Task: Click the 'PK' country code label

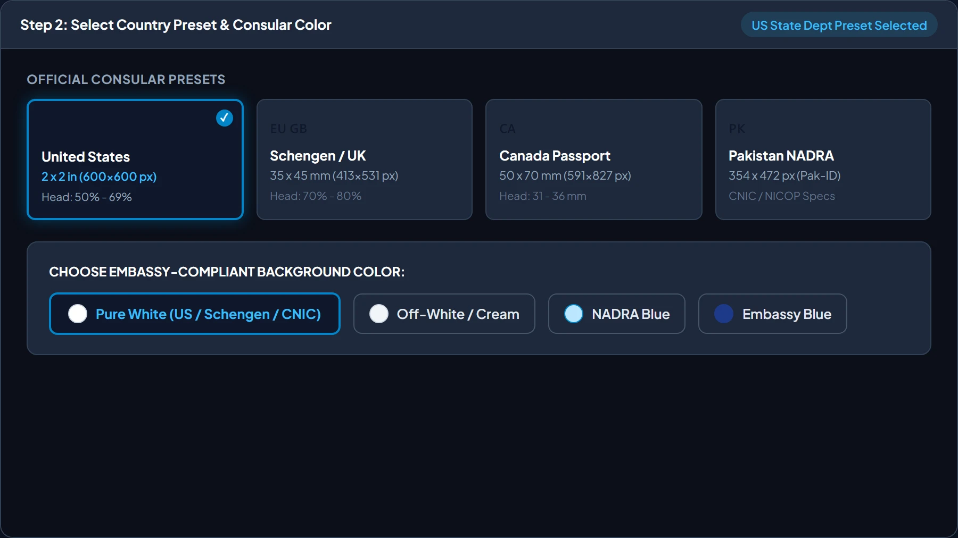Action: click(737, 129)
